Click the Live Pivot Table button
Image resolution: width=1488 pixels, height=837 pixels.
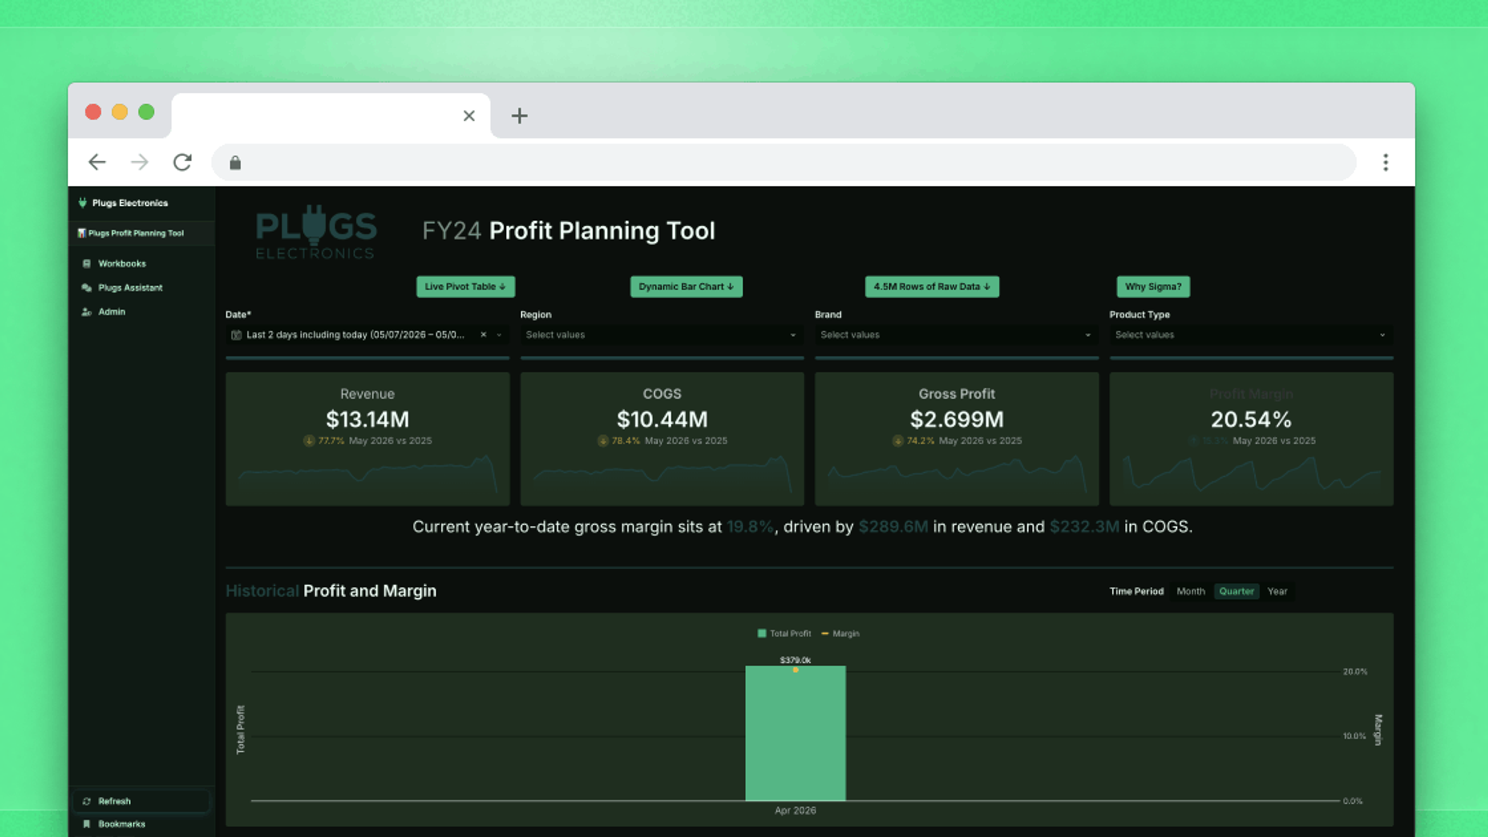465,286
